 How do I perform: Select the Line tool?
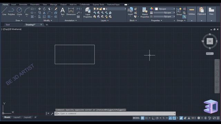point(4,11)
